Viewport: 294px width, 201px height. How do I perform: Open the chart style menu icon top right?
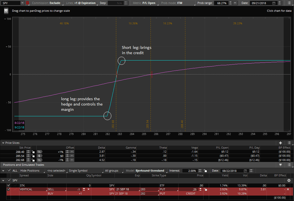pos(290,3)
